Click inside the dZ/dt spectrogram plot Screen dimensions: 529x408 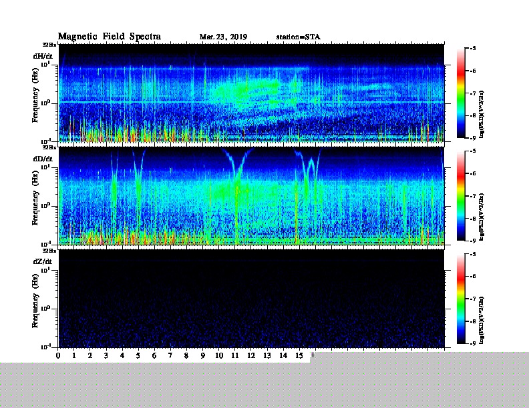click(x=251, y=299)
